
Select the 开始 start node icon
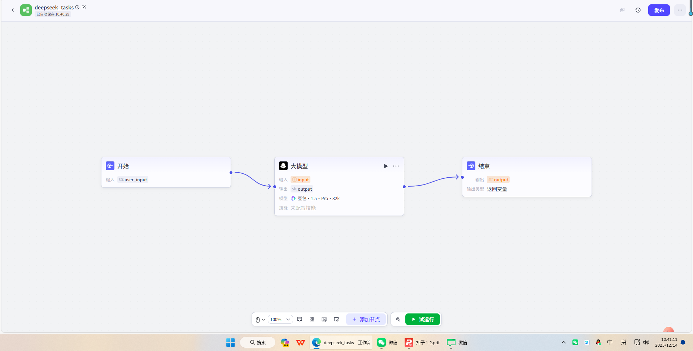110,166
